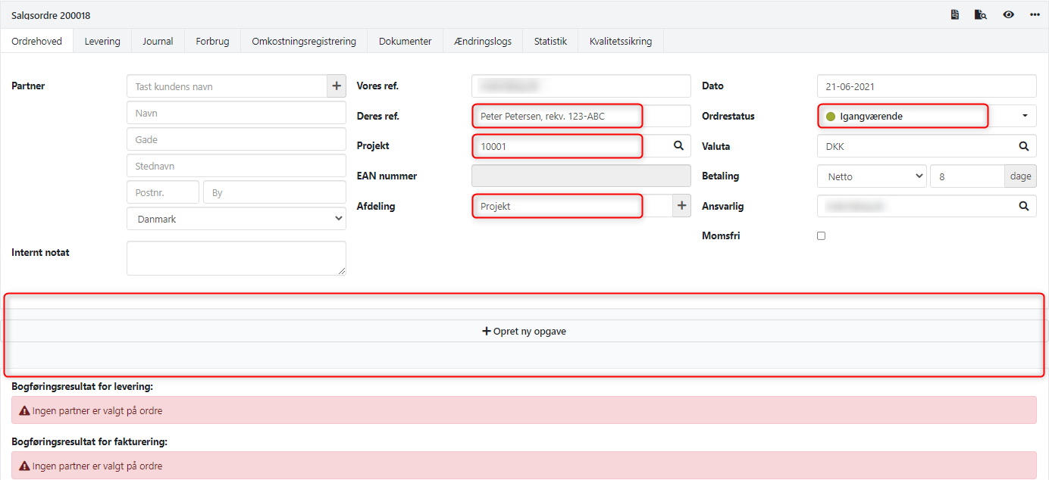Toggle the eye visibility icon in header

point(1008,14)
